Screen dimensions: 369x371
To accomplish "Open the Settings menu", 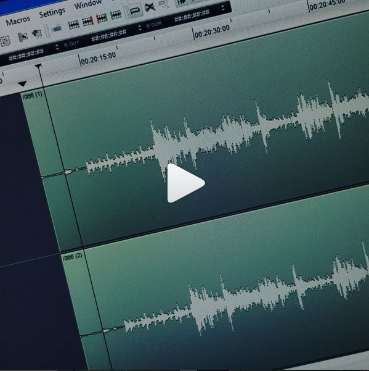I will tap(52, 12).
